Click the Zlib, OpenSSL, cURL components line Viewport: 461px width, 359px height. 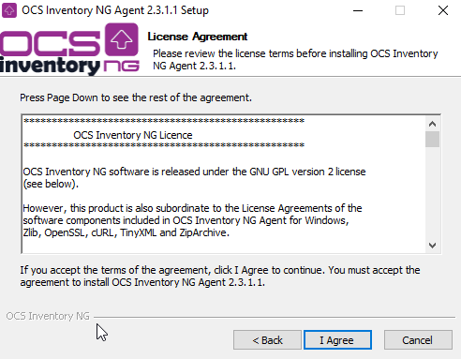point(126,232)
